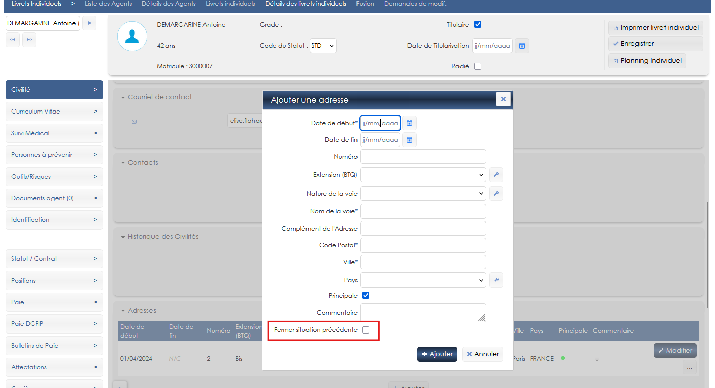Click the Nom de la voie field
The height and width of the screenshot is (388, 715).
[x=423, y=211]
